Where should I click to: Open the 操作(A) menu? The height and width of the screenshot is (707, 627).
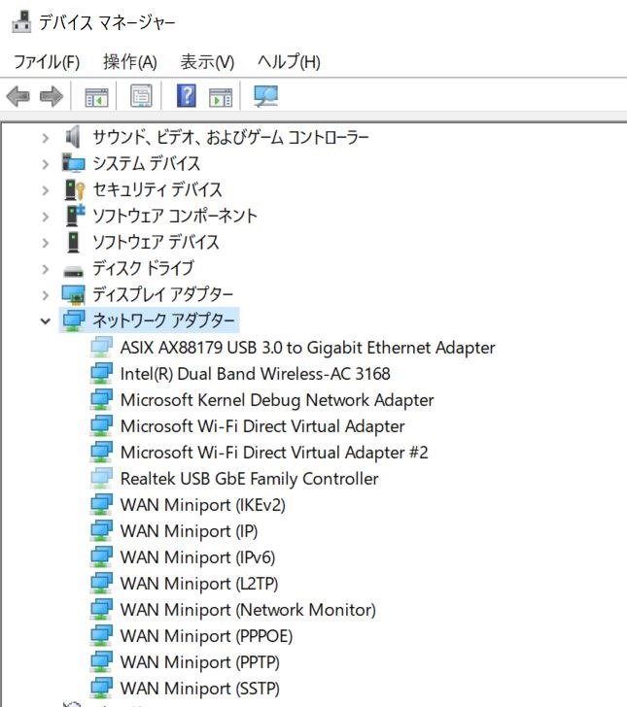130,62
